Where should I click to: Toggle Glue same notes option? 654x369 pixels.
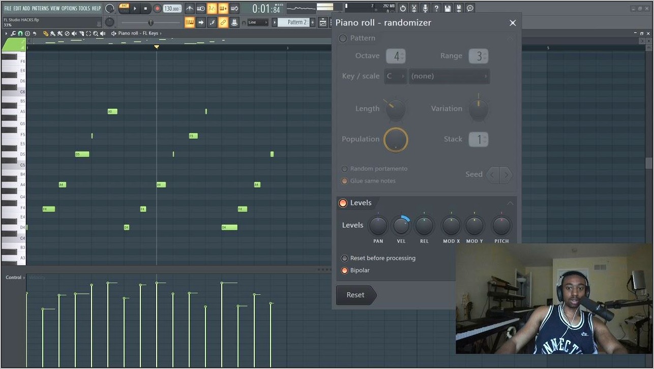coord(344,181)
